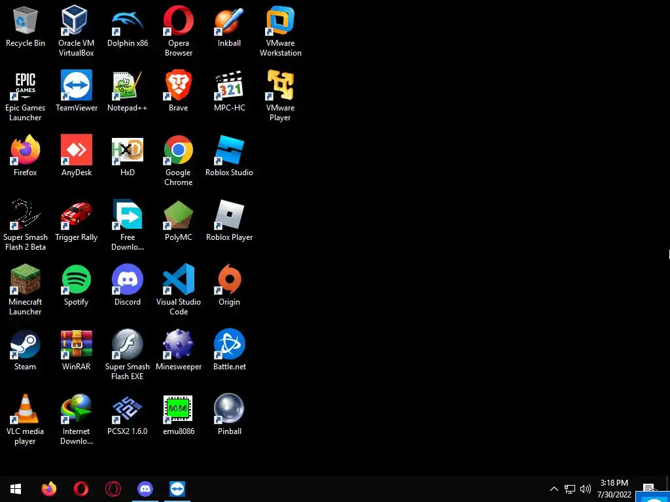Switch to TeamViewer in the taskbar
This screenshot has height=502, width=670.
(177, 489)
